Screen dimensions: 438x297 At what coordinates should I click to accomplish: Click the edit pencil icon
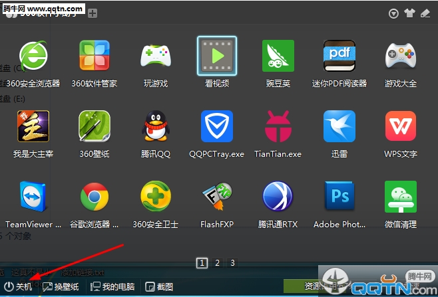pos(425,13)
